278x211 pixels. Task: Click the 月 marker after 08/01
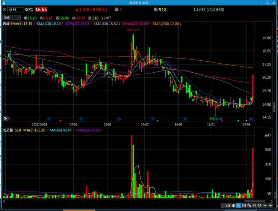click(x=119, y=120)
